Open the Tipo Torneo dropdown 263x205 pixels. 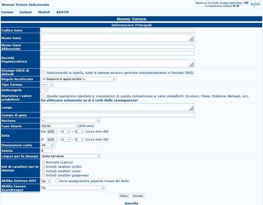47,85
